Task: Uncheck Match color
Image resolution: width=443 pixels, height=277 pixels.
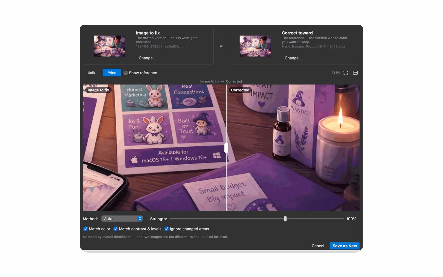Action: (85, 229)
